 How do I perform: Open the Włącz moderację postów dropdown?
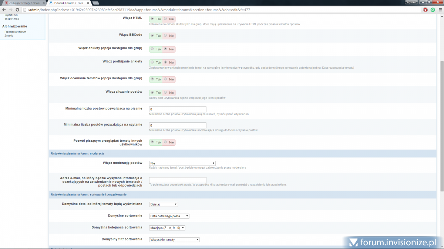[182, 163]
